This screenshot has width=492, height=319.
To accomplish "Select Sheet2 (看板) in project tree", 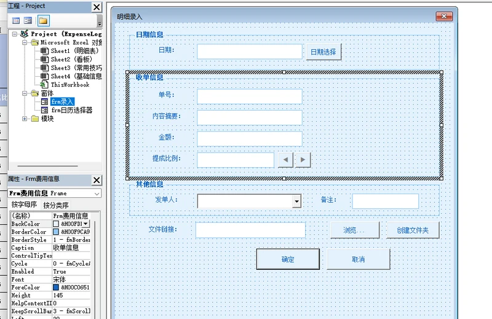I will [x=71, y=59].
